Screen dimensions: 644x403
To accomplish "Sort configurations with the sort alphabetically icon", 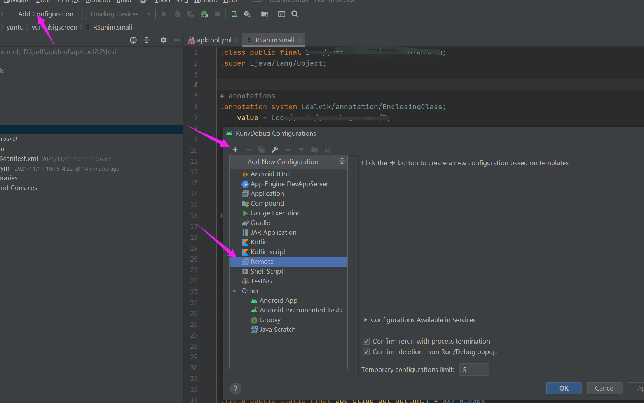I will [328, 150].
